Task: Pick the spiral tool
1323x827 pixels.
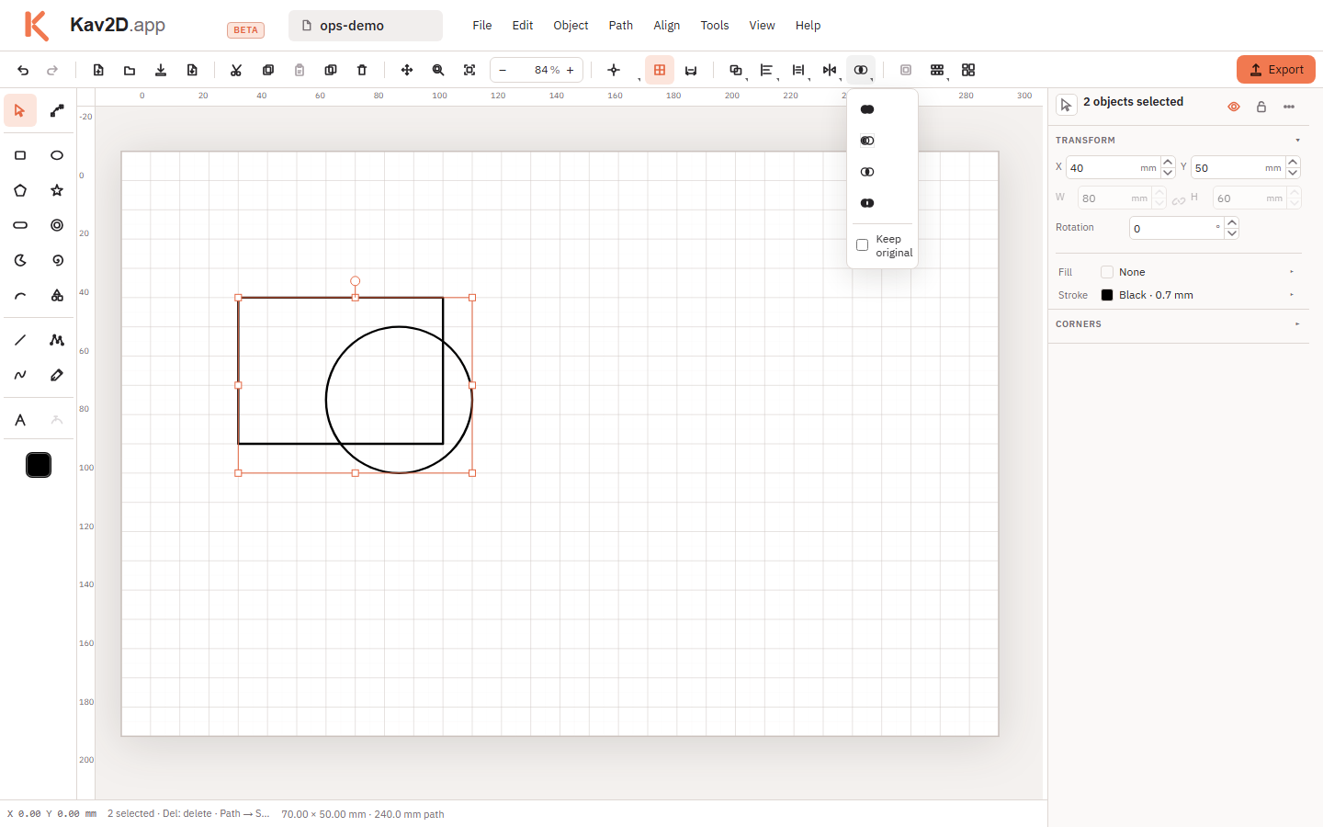Action: [57, 260]
